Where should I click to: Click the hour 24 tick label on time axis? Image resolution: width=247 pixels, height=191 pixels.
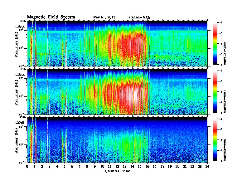pos(207,166)
